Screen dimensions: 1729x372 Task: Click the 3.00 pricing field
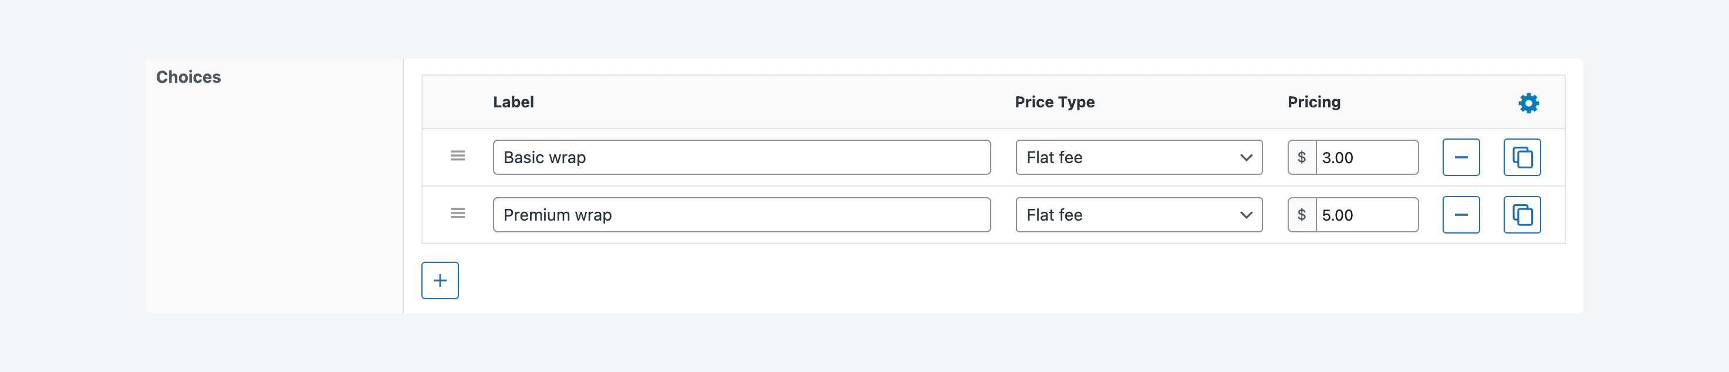[1366, 157]
